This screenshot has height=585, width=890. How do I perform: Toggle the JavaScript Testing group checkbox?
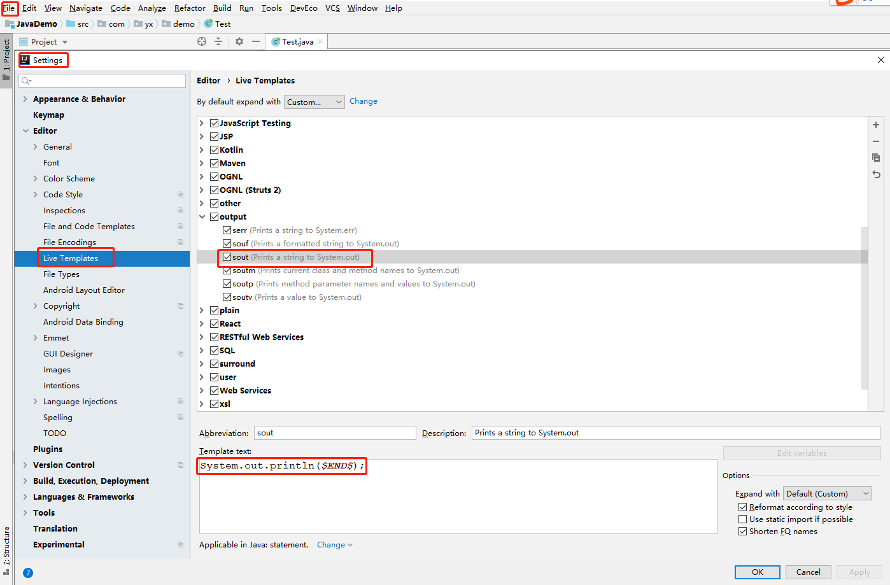pos(215,123)
